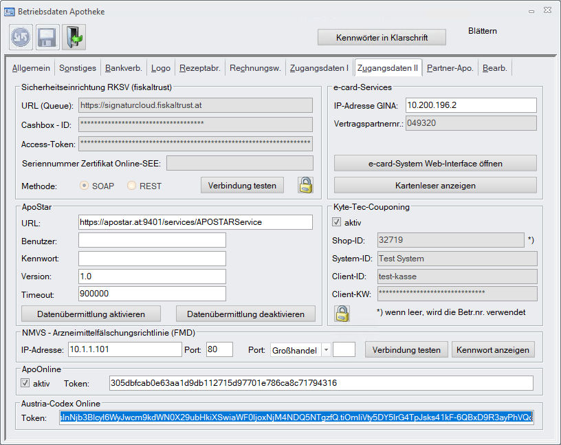The height and width of the screenshot is (445, 561).
Task: Open the Partner-Apo. tab
Action: pyautogui.click(x=450, y=68)
